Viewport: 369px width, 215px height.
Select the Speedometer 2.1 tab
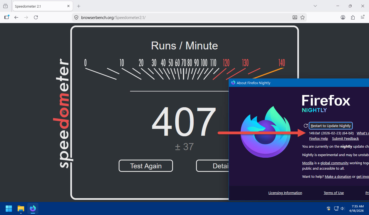38,6
